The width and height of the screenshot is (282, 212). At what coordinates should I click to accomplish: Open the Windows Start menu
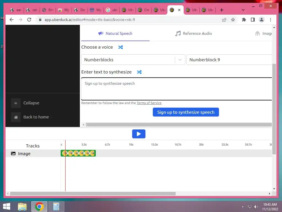point(7,206)
